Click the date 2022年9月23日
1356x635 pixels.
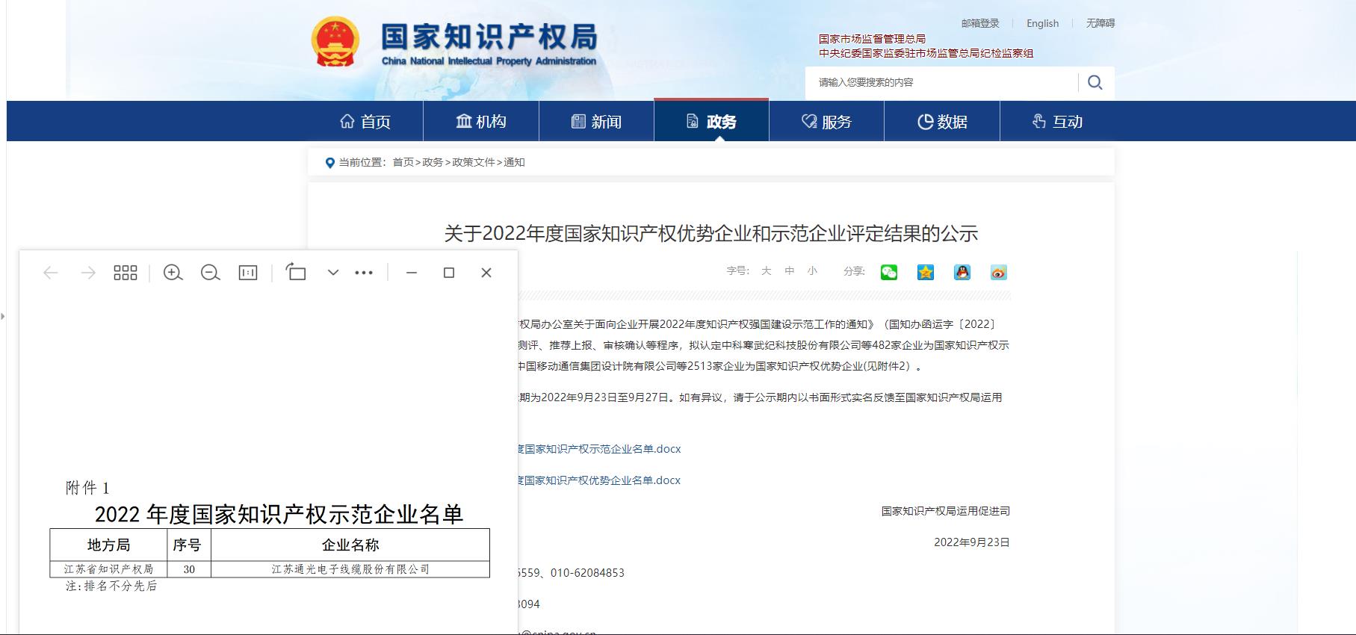tap(971, 542)
